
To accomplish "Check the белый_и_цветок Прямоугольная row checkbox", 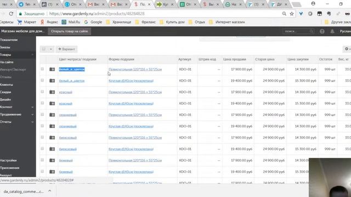I will 42,69.
